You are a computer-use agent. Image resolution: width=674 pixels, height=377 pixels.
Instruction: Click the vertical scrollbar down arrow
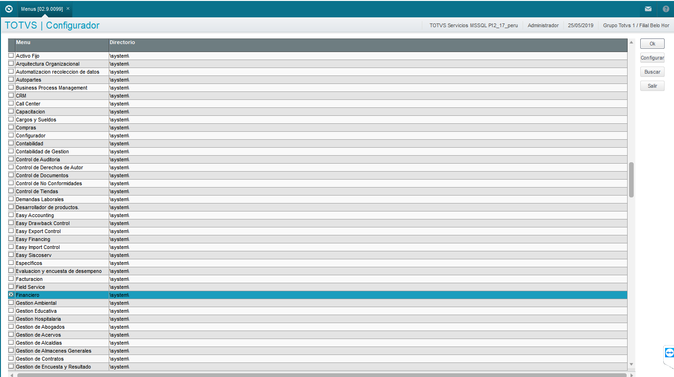631,364
